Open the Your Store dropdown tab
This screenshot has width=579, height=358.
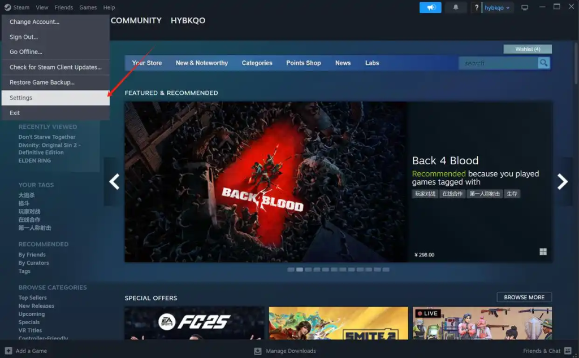[x=147, y=63]
